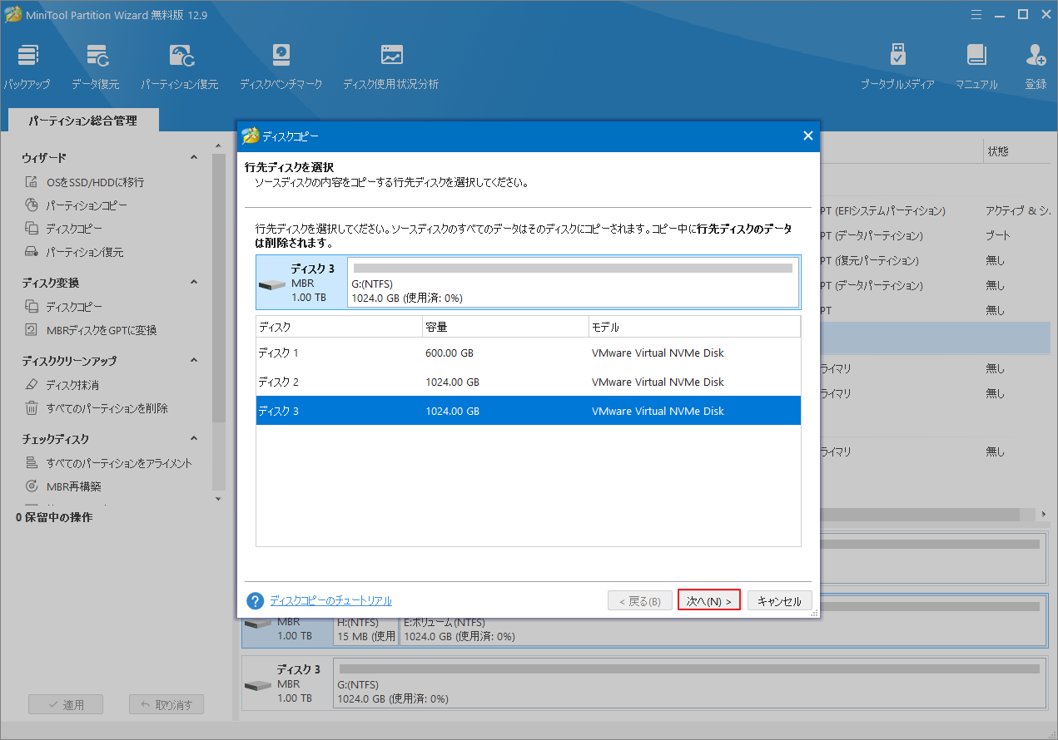1058x740 pixels.
Task: Click the 登録 user icon
Action: [x=1036, y=67]
